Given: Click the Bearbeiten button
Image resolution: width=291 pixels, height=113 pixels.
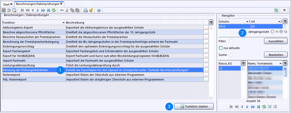Looking at the screenshot, I should tap(276, 55).
